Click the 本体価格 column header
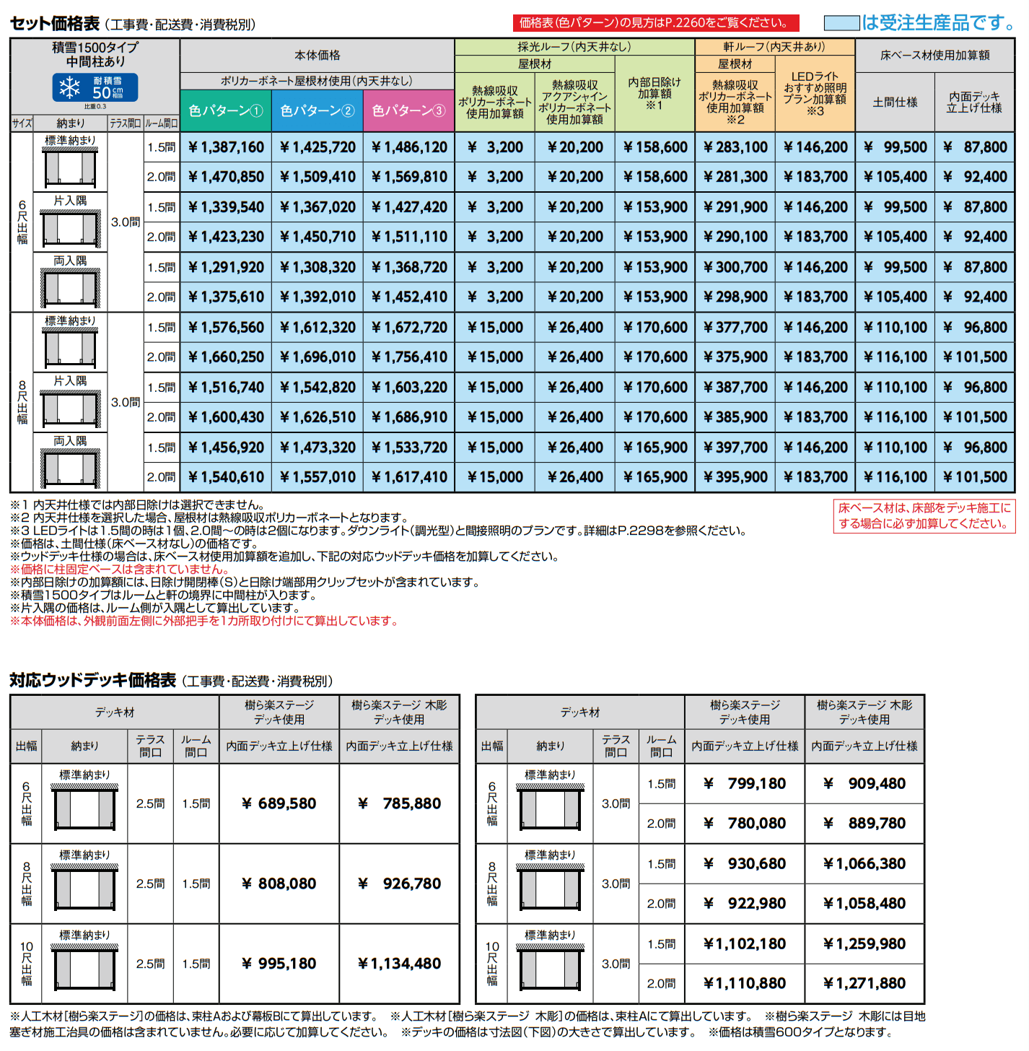Image resolution: width=1029 pixels, height=1051 pixels. click(x=318, y=55)
